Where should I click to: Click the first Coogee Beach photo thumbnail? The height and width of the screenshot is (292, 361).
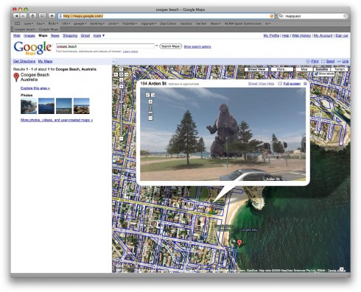(29, 106)
